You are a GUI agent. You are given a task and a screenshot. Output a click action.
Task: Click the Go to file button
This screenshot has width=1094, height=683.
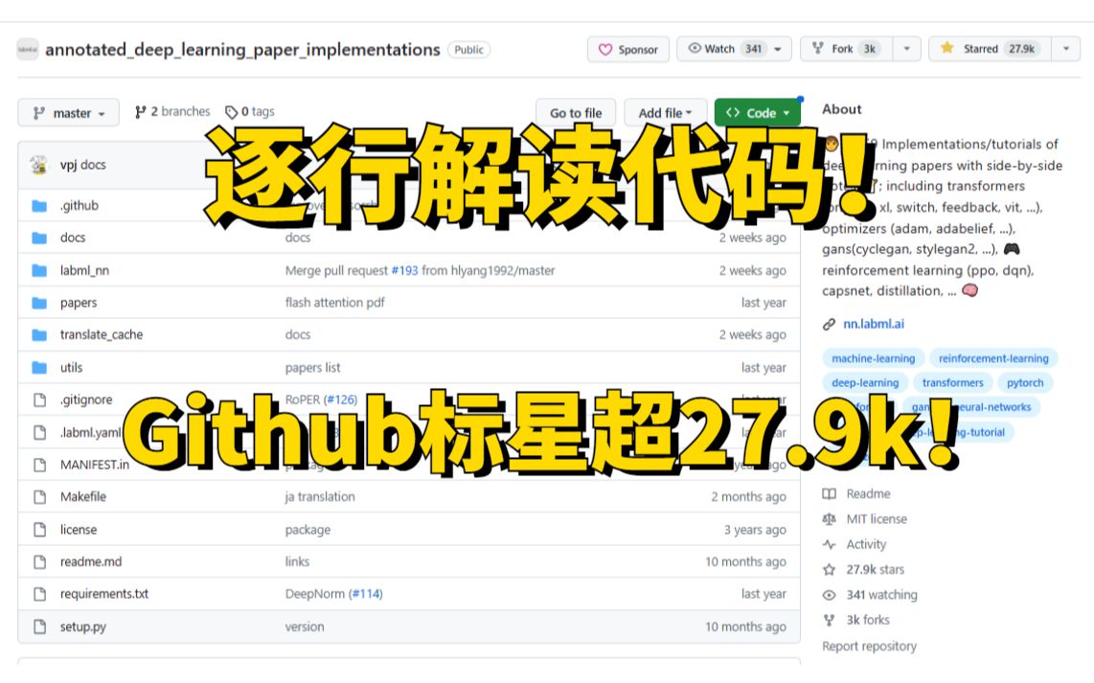click(575, 112)
